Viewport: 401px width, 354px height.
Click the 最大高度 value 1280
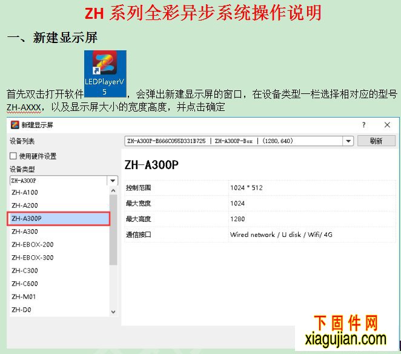click(237, 219)
